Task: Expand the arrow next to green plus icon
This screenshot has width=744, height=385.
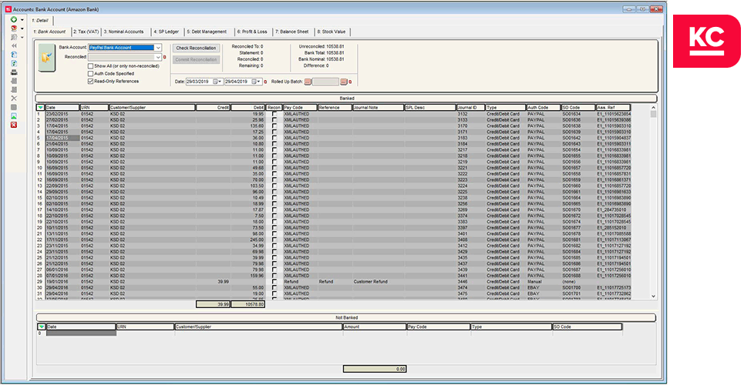Action: click(x=22, y=20)
